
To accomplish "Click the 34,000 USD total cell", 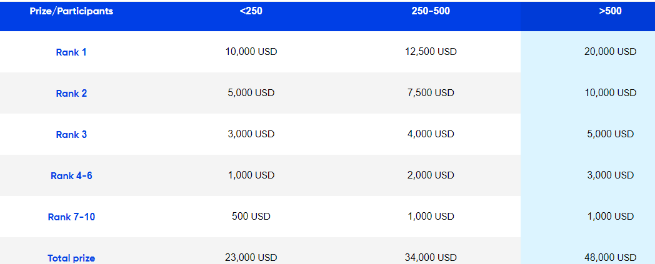I will pos(431,258).
